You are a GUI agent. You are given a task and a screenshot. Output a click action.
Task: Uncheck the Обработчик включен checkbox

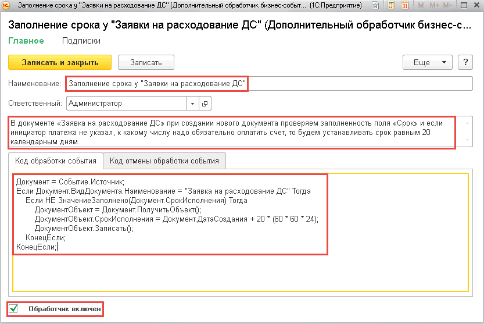13,308
